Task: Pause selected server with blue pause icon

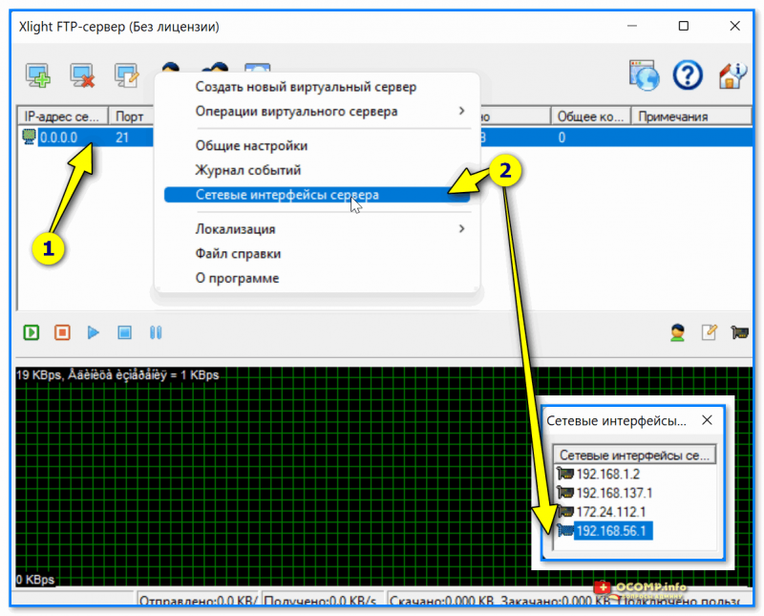Action: pyautogui.click(x=156, y=332)
